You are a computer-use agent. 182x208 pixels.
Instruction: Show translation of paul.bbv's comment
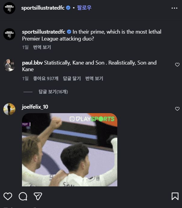(94, 78)
